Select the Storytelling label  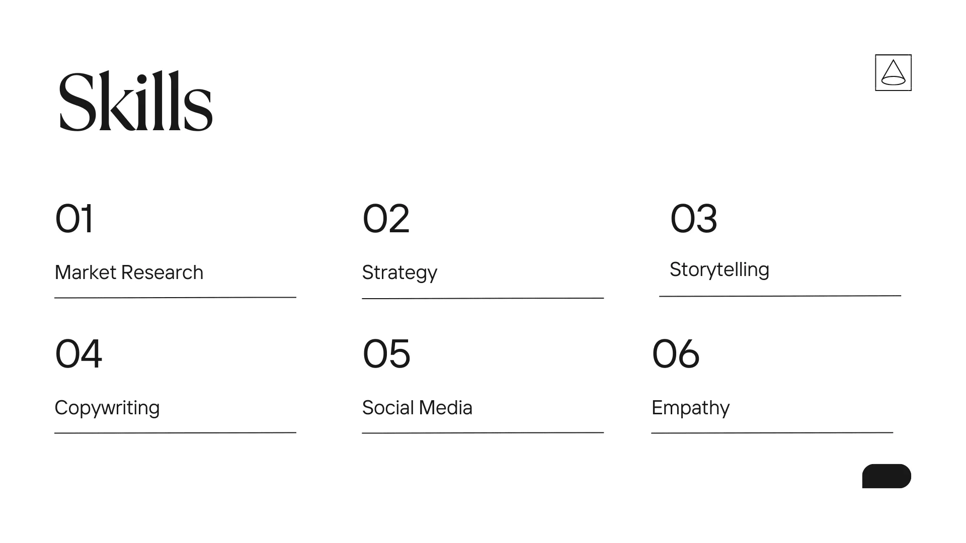tap(719, 270)
